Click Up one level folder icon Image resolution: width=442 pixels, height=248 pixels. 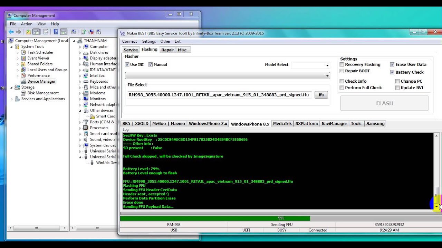tap(28, 32)
